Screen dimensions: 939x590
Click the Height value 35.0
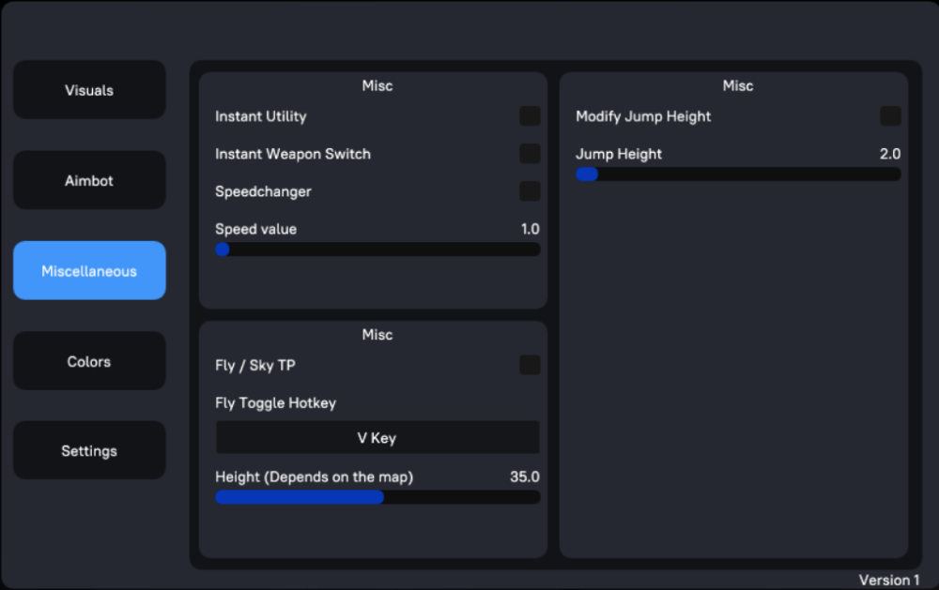click(x=524, y=477)
